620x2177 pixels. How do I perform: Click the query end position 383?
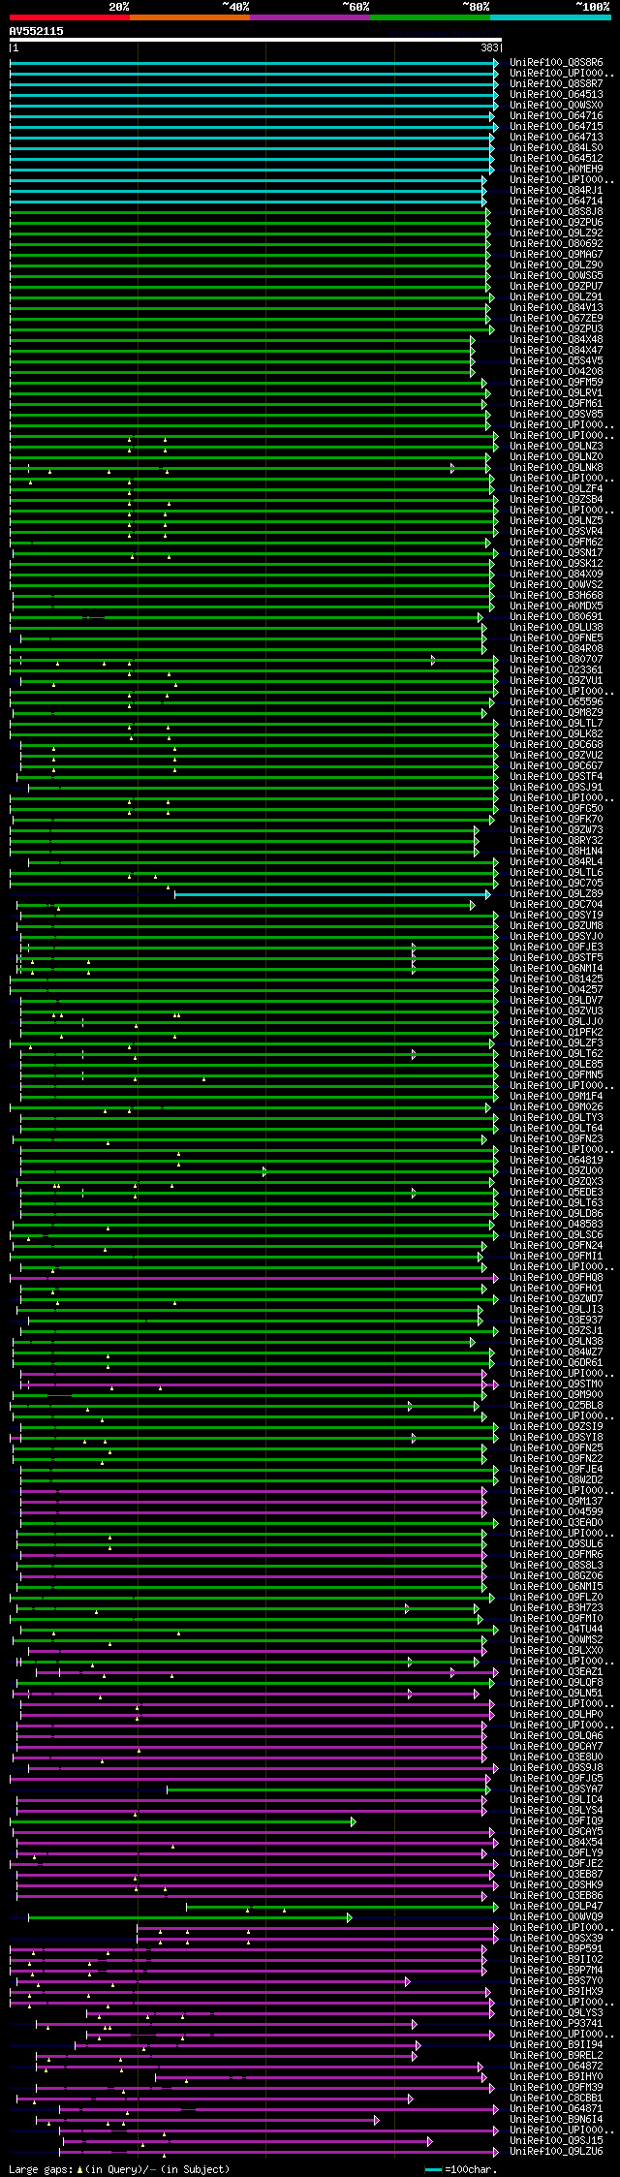click(489, 47)
